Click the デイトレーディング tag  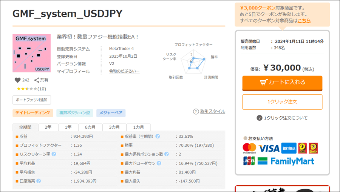click(x=33, y=113)
